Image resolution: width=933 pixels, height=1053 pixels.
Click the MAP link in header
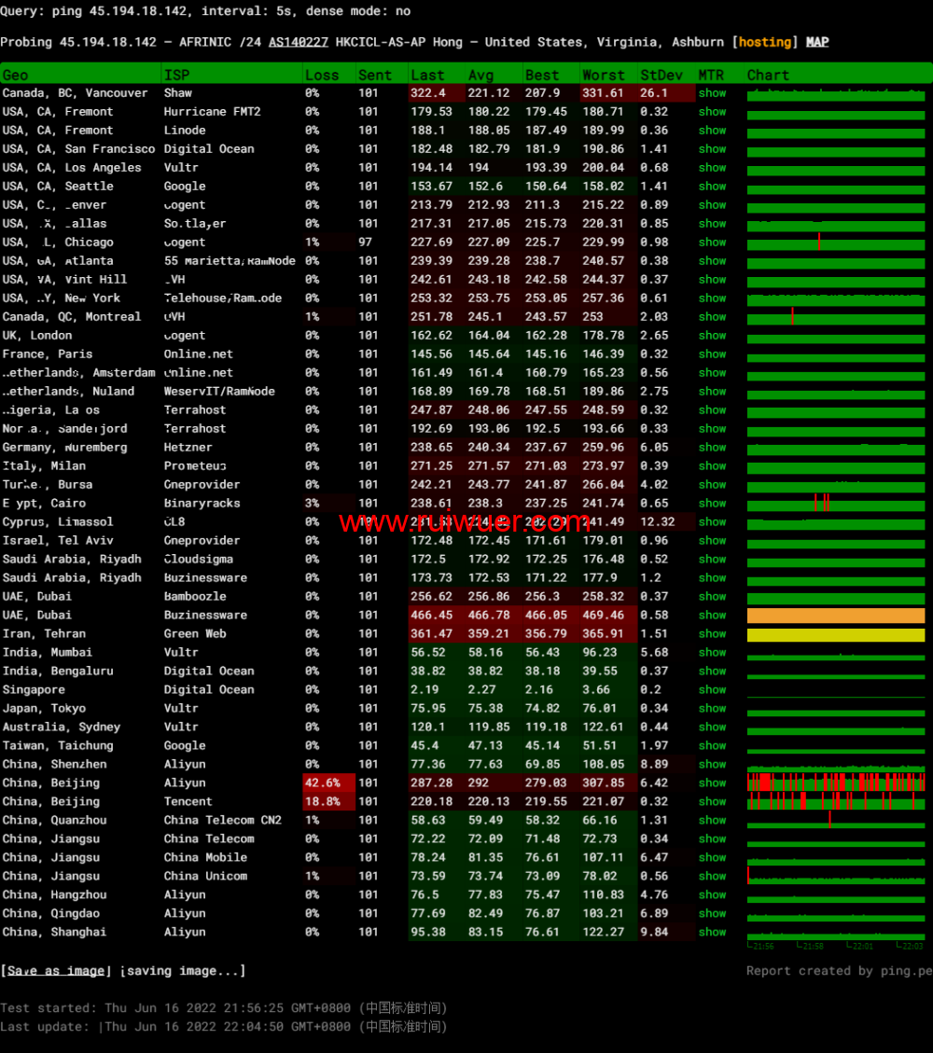817,42
